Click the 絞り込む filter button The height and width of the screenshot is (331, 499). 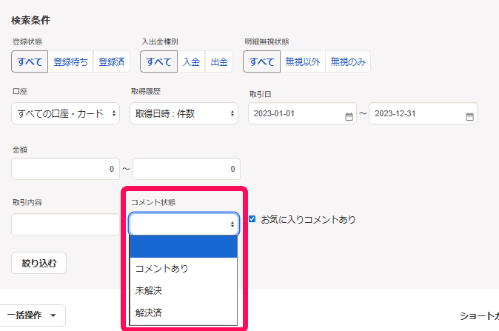pyautogui.click(x=38, y=263)
